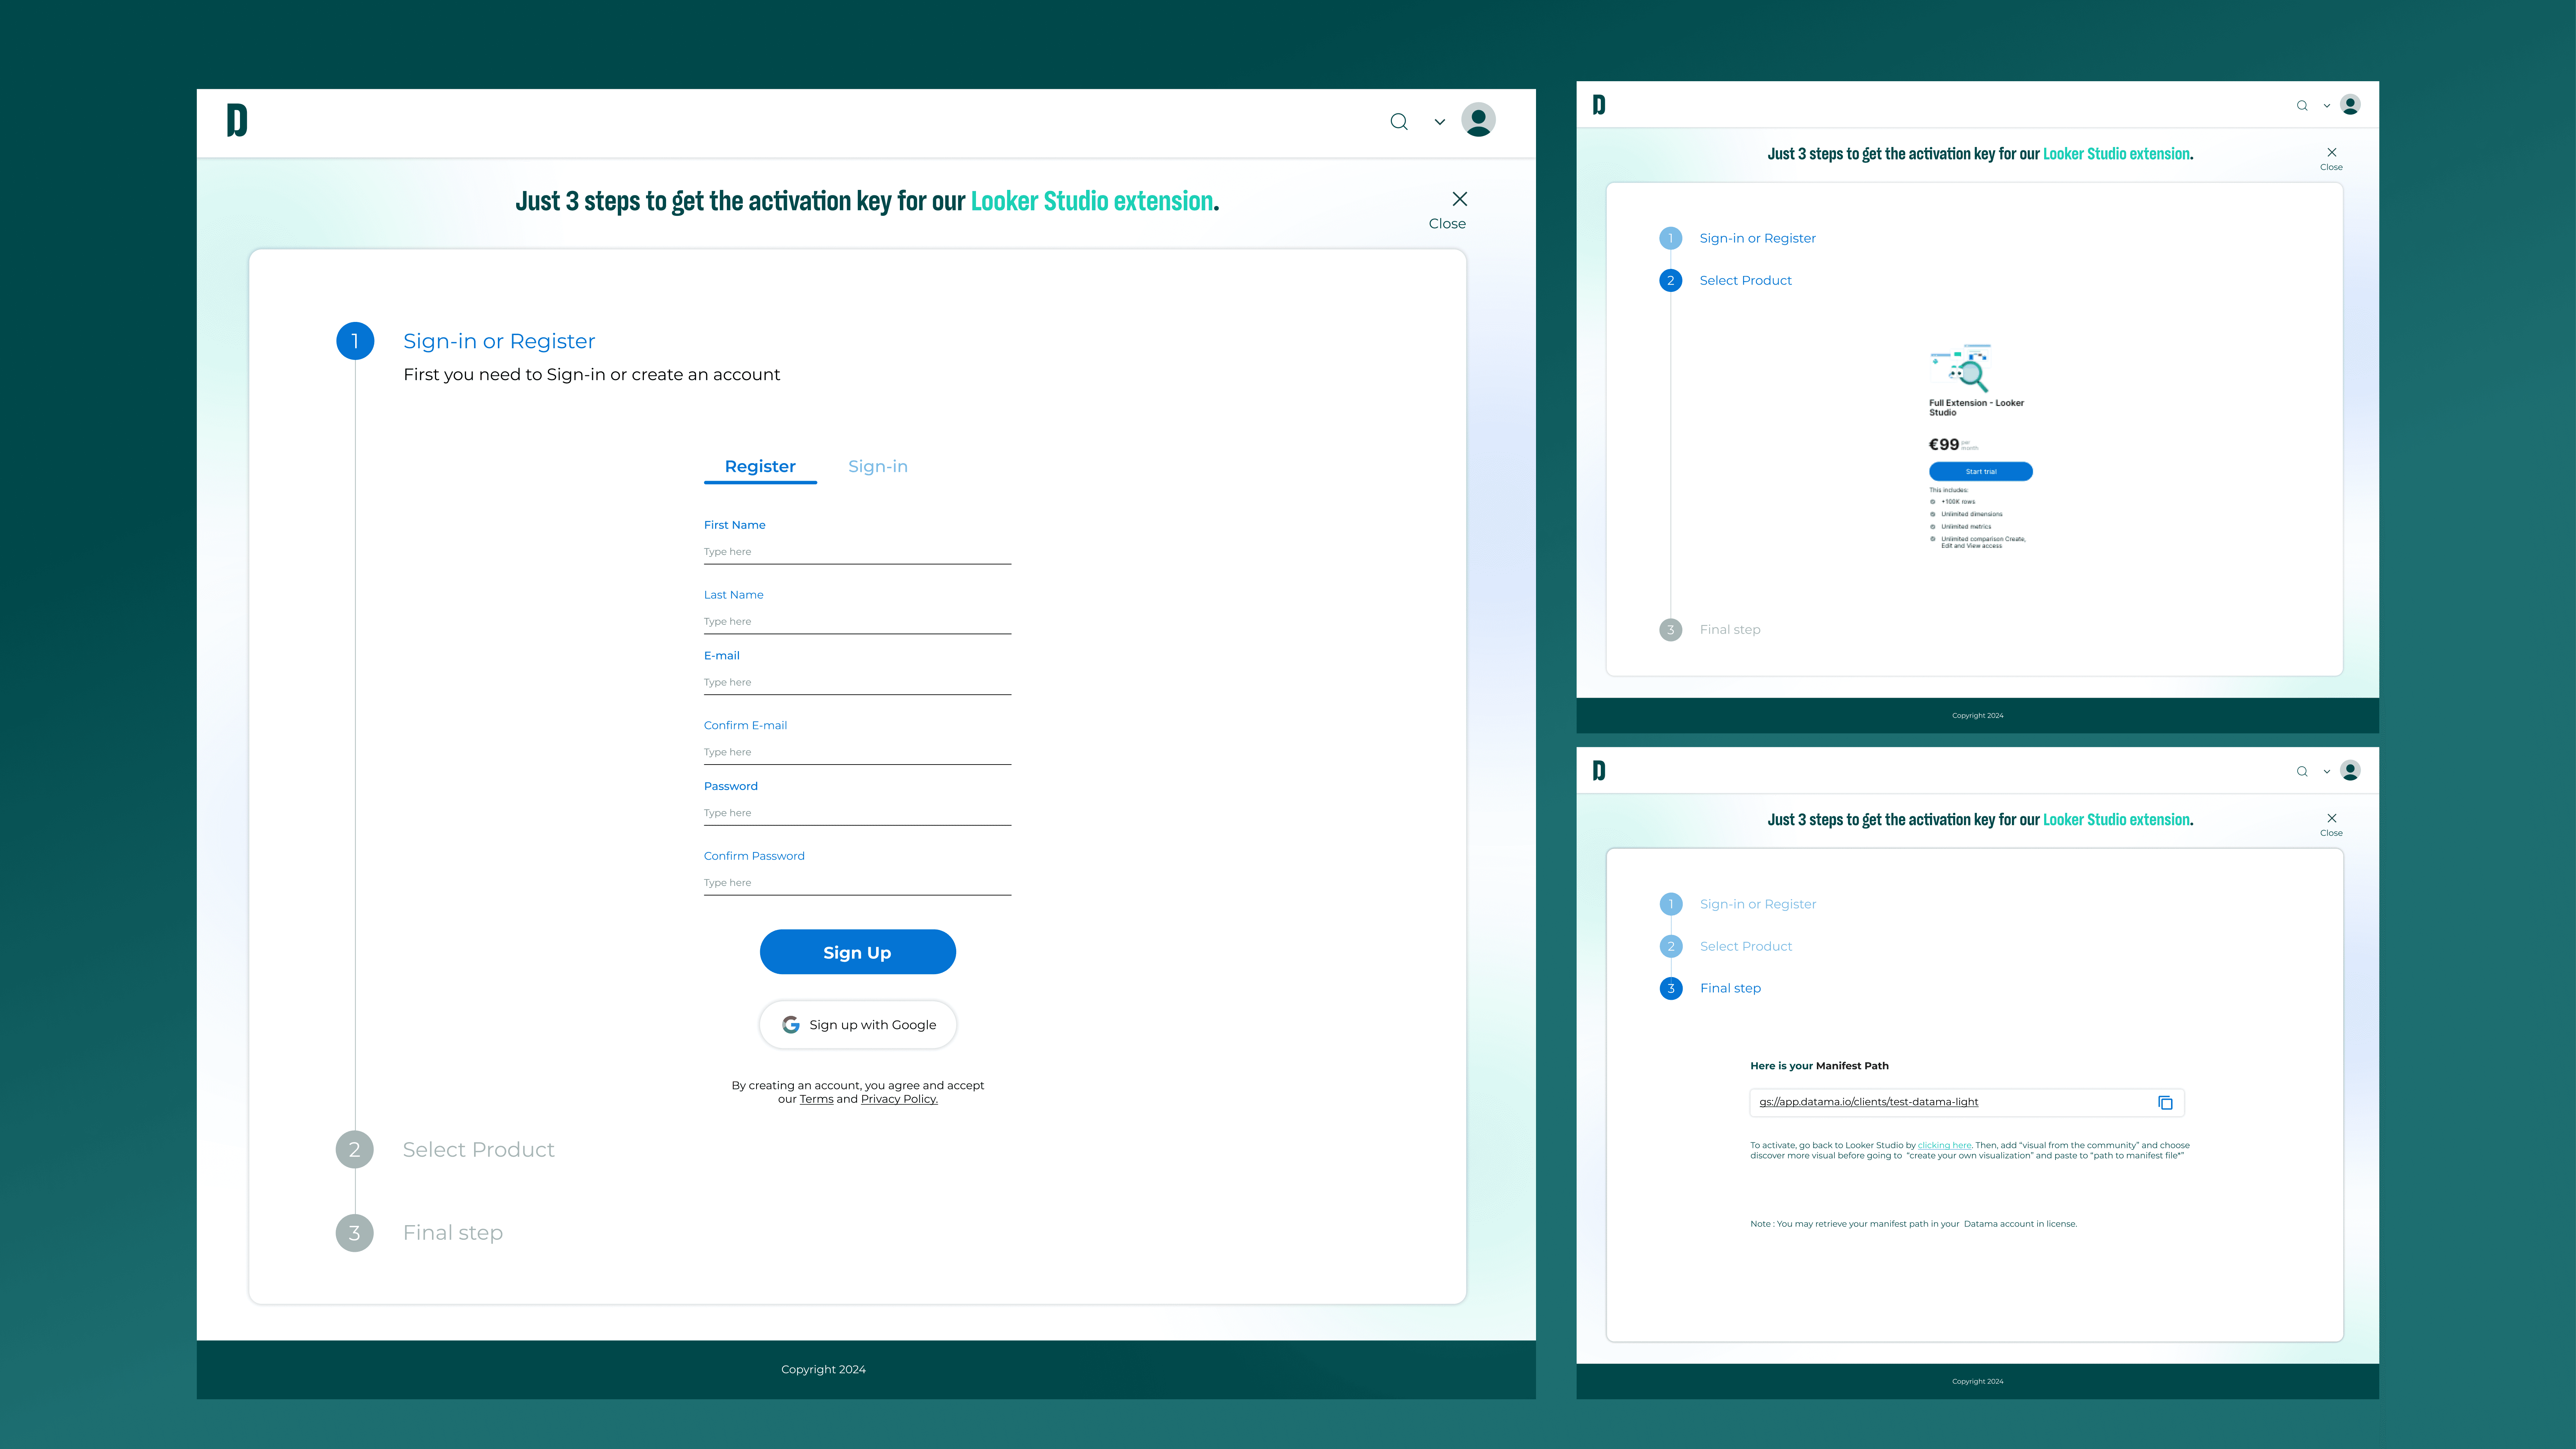The width and height of the screenshot is (2576, 1449).
Task: Click Copyright 2024 in main page footer
Action: [823, 1370]
